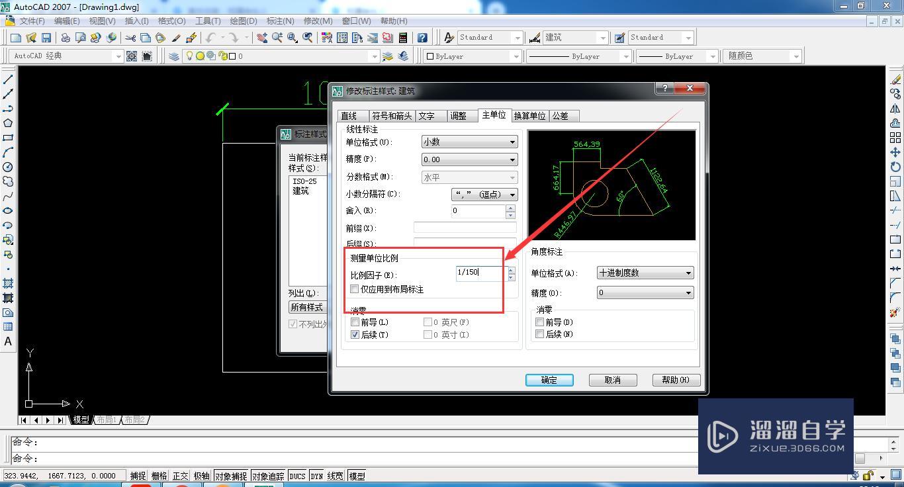The image size is (904, 487).
Task: Toggle linear 前导(L) zero suppression checkbox
Action: click(x=355, y=322)
